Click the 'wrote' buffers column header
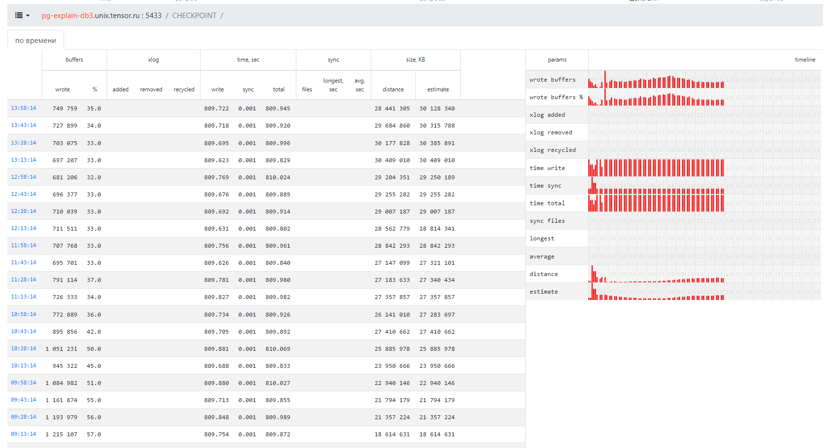The width and height of the screenshot is (827, 448). (62, 89)
